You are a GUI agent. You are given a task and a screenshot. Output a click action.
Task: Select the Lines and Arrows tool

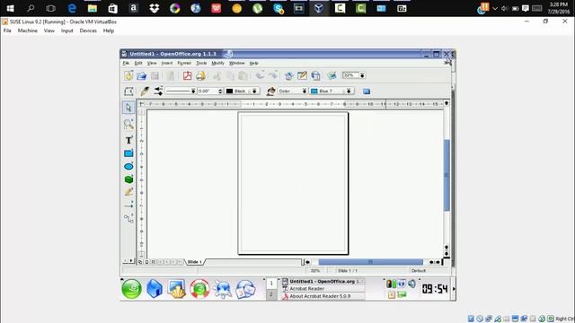click(x=128, y=205)
